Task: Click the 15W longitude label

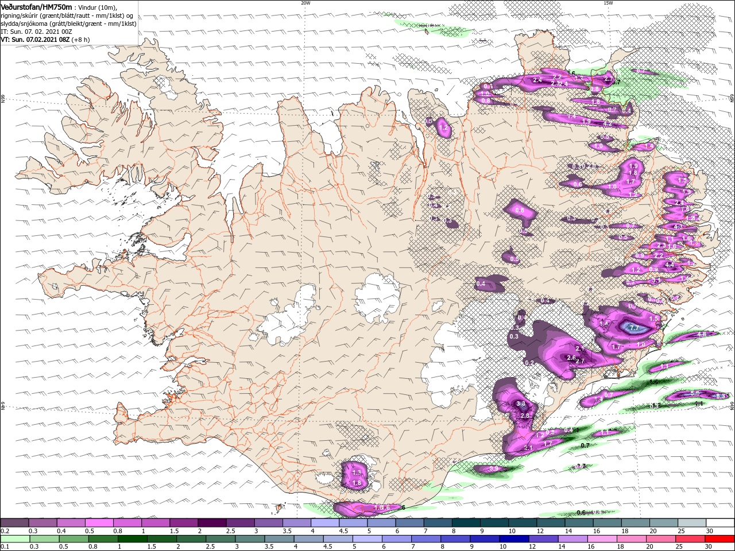Action: pyautogui.click(x=608, y=3)
